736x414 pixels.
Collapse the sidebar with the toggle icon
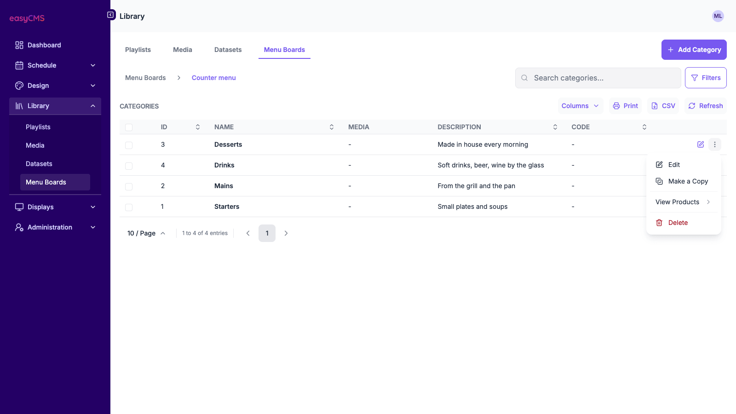click(x=110, y=15)
